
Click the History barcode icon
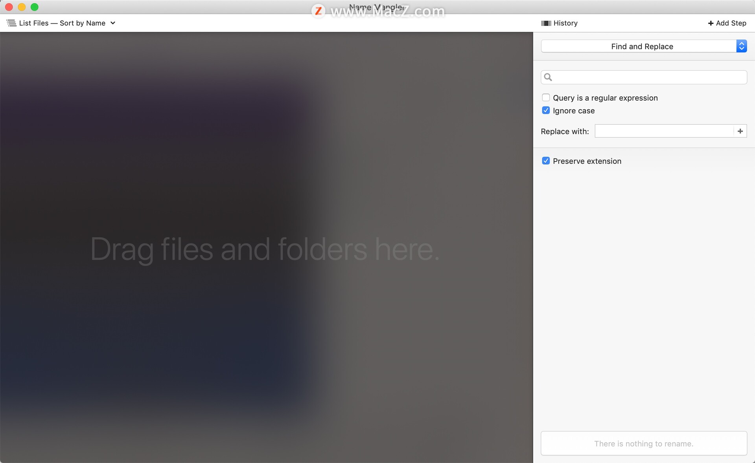[x=546, y=23]
